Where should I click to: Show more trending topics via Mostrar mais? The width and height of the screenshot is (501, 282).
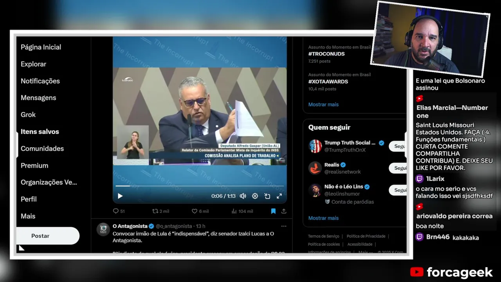(323, 105)
